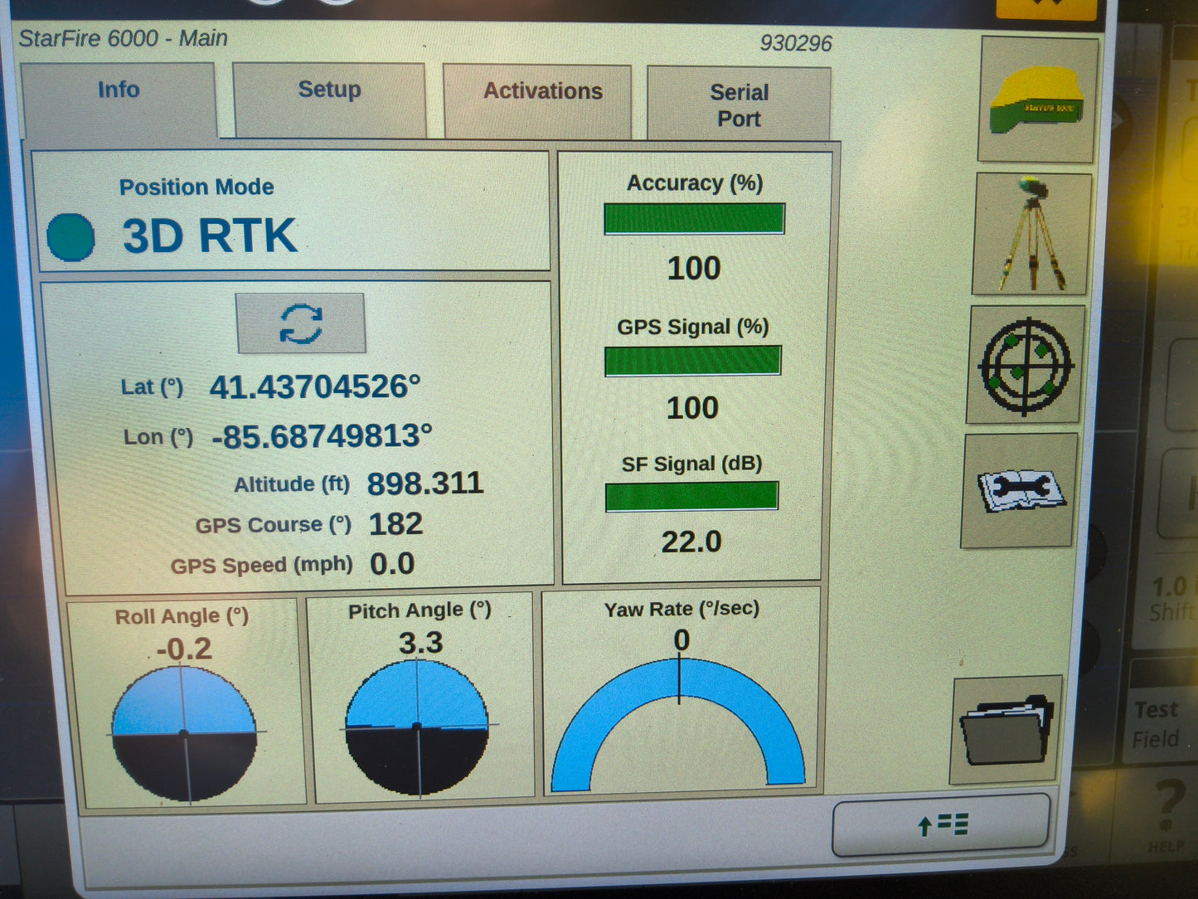View the Serial Port tab
The height and width of the screenshot is (899, 1198).
738,104
